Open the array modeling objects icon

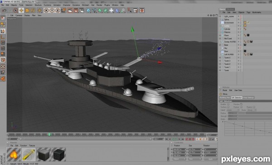106,10
